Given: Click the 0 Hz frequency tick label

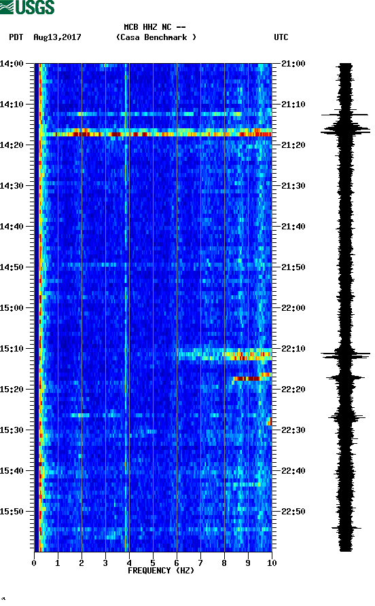Looking at the screenshot, I should pos(34,563).
